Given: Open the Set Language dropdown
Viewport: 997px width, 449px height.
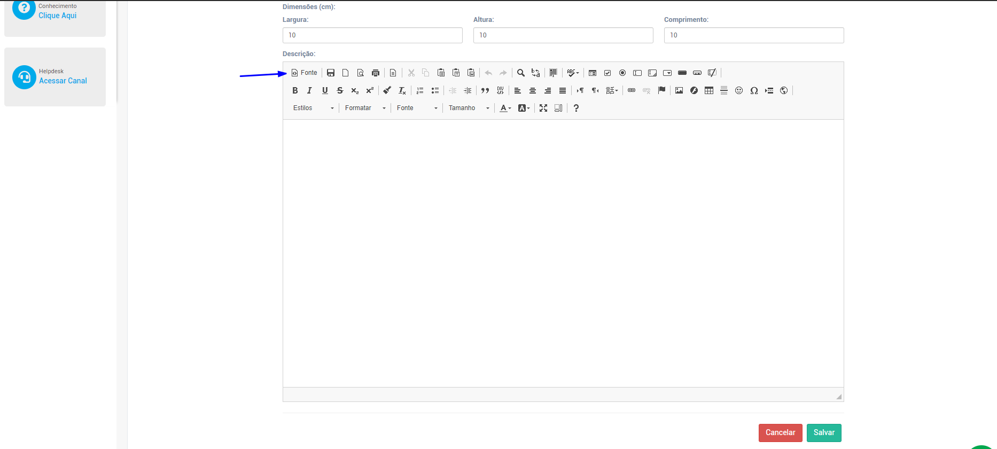Looking at the screenshot, I should [x=612, y=90].
